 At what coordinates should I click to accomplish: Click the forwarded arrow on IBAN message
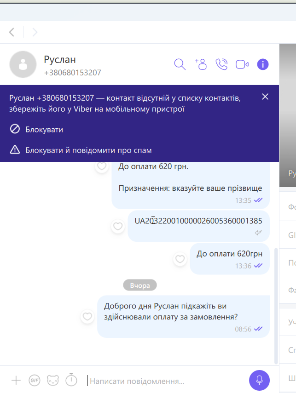point(258,233)
